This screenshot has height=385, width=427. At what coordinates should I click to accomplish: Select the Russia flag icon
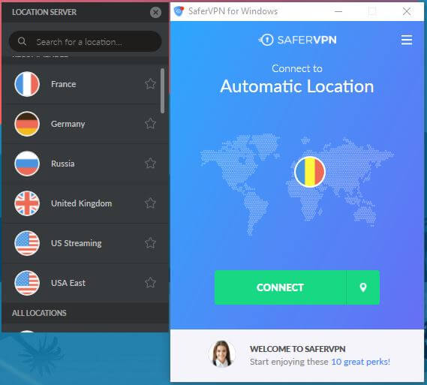(x=27, y=164)
